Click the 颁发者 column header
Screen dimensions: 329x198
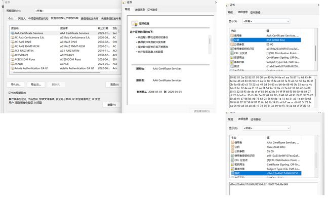77,28
